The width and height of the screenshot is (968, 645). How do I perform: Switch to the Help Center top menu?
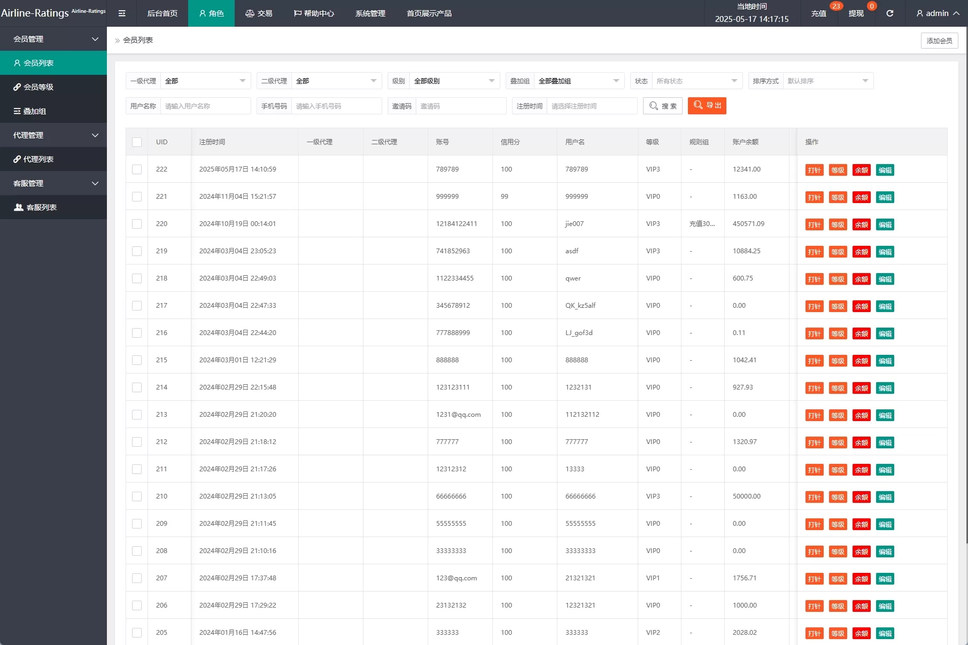[x=314, y=13]
